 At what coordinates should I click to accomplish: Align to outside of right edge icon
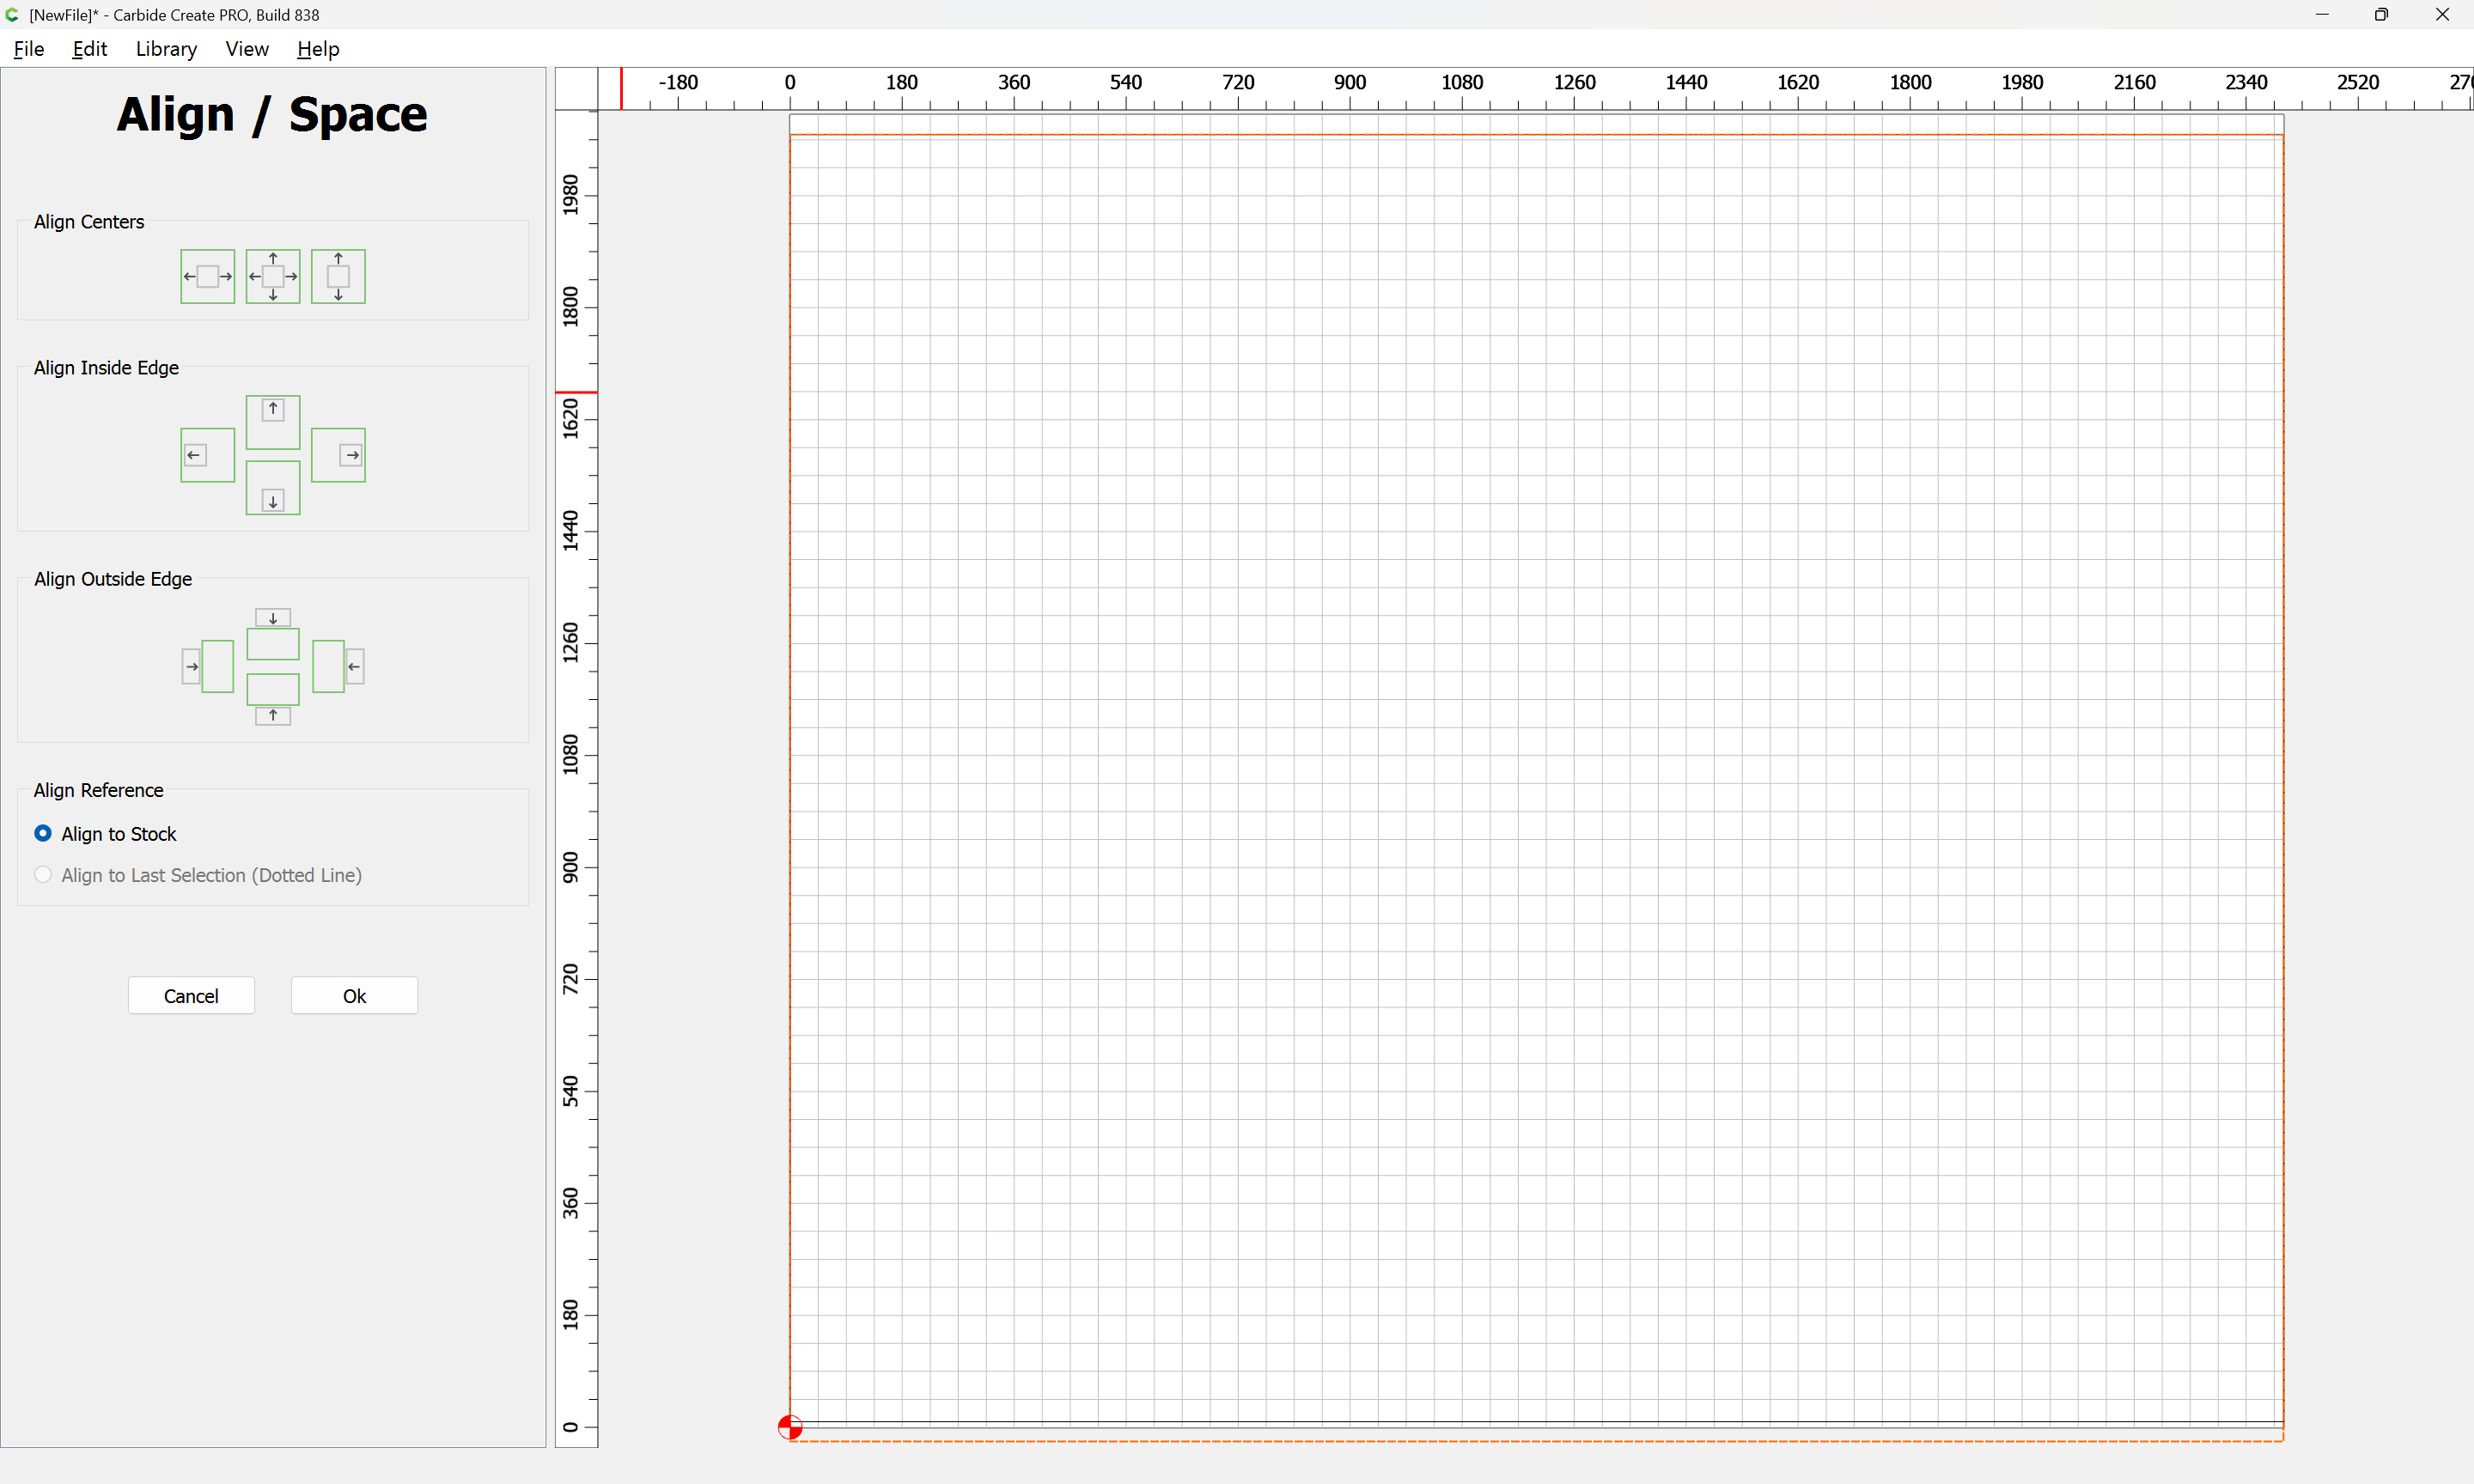point(338,666)
